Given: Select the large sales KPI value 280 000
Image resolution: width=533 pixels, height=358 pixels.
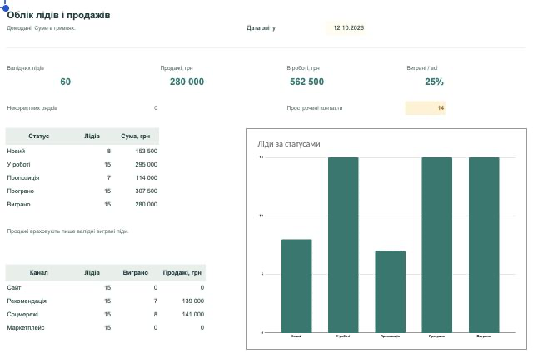Looking at the screenshot, I should click(x=187, y=82).
